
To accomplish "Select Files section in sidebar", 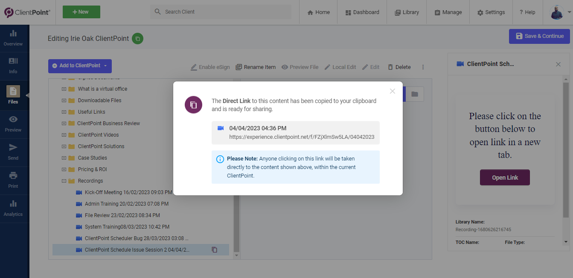I will tap(13, 95).
